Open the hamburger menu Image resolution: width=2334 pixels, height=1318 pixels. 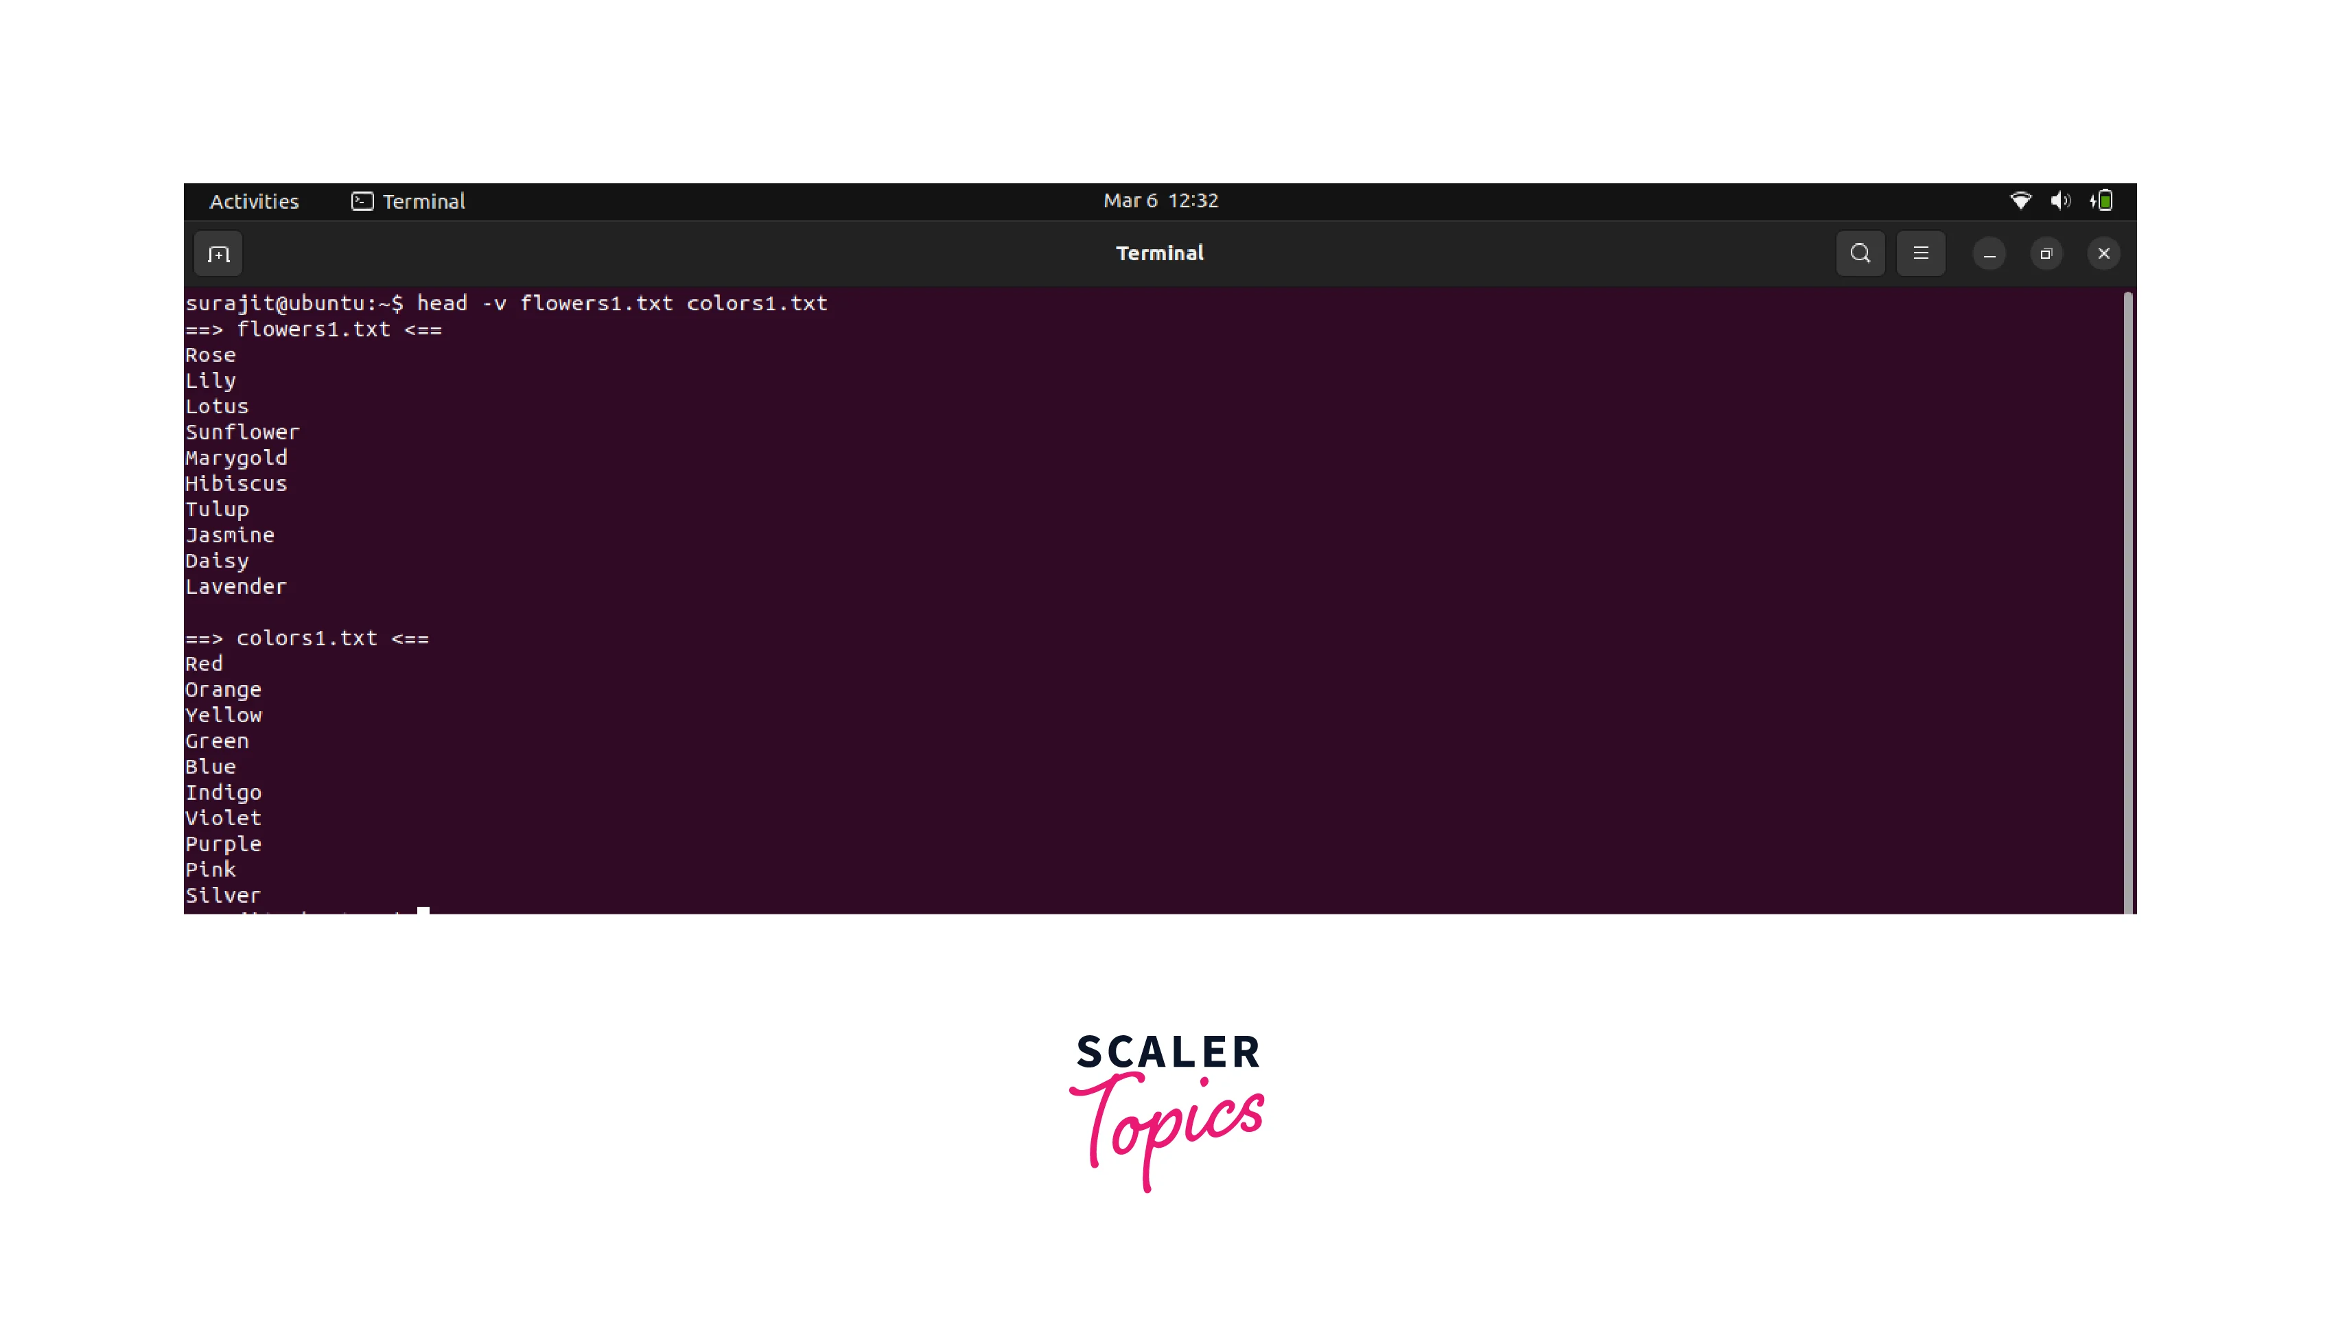(x=1920, y=254)
